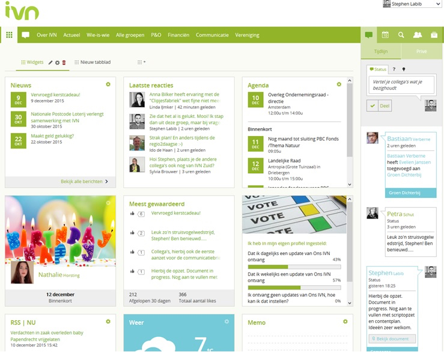Edit the Widgets tab with pencil icon
The width and height of the screenshot is (444, 352).
pos(50,63)
